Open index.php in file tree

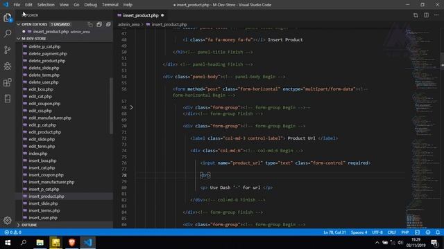tap(65, 154)
